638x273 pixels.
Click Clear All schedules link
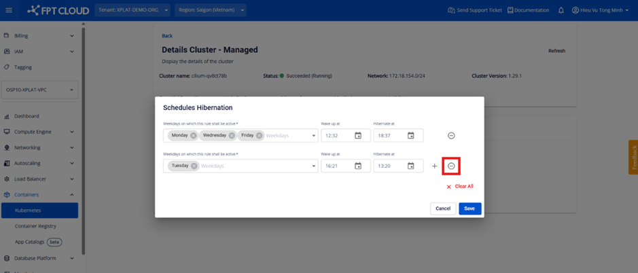463,186
